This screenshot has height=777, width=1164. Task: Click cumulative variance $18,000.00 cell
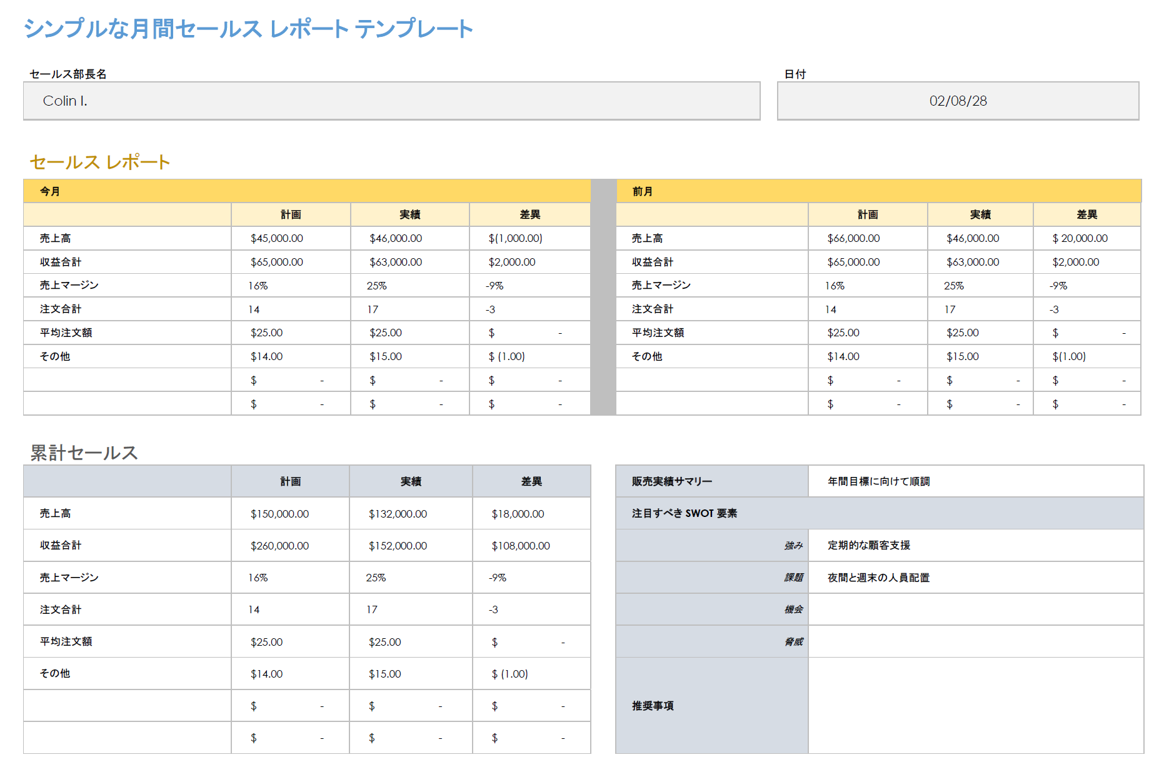point(531,514)
